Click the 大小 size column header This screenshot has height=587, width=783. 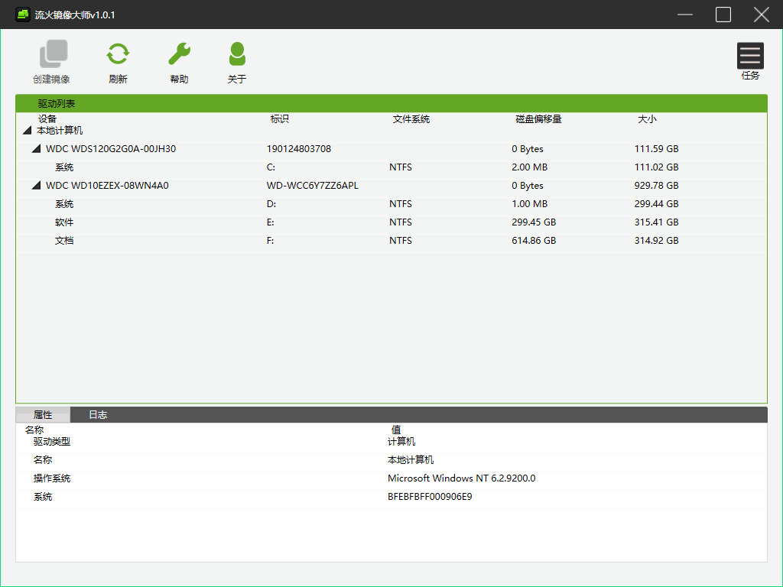(647, 119)
